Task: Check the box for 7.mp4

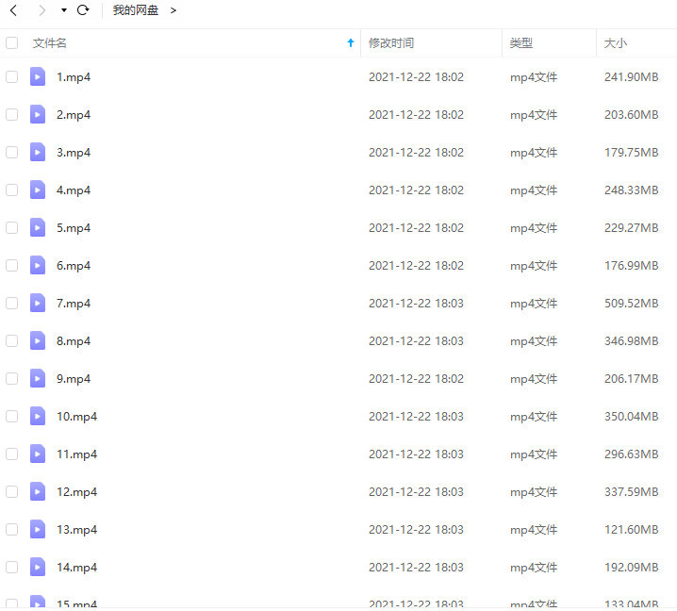Action: point(11,303)
